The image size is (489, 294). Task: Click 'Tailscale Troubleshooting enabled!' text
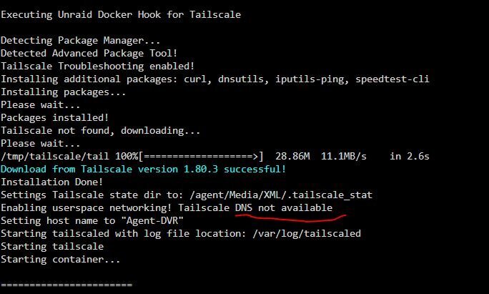[98, 66]
